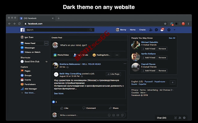
Task: Click the dark square extension icon in the toolbar
Action: (x=176, y=24)
